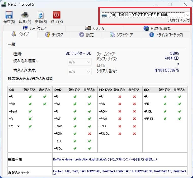Click the 書き込みモード row label
This screenshot has height=178, width=193.
[x=19, y=173]
